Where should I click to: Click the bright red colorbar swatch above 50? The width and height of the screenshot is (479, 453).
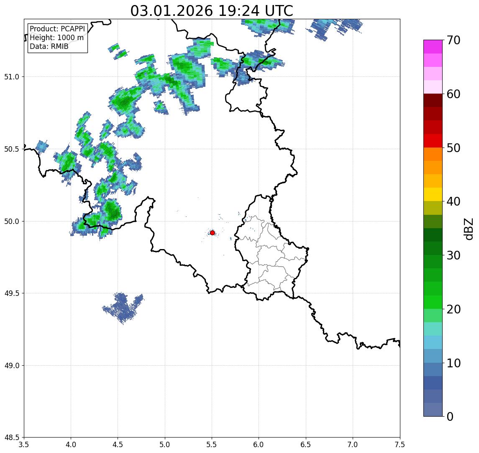433,141
